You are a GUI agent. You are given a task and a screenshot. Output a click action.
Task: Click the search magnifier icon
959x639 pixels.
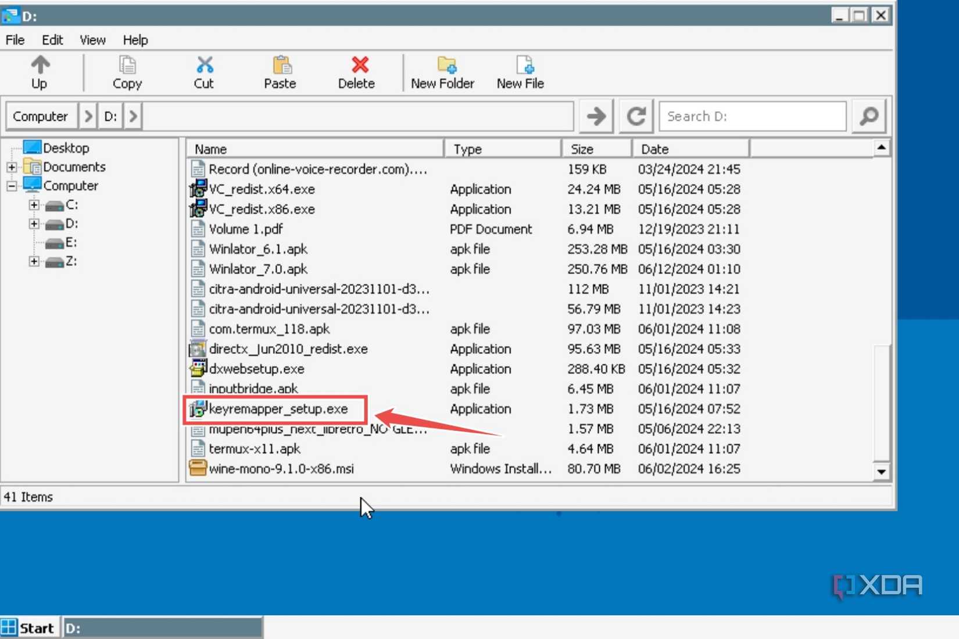(x=868, y=116)
